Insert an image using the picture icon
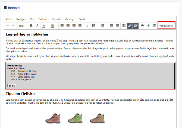This screenshot has width=182, height=128. 124,26
